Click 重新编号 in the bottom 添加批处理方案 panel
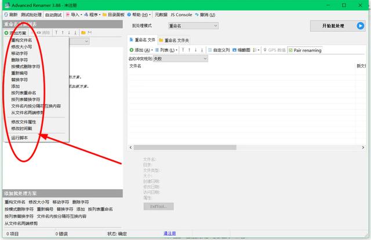371x240 pixels. coord(45,209)
